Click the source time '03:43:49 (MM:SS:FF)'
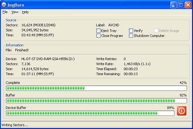The height and width of the screenshot is (129, 193). [x=38, y=35]
